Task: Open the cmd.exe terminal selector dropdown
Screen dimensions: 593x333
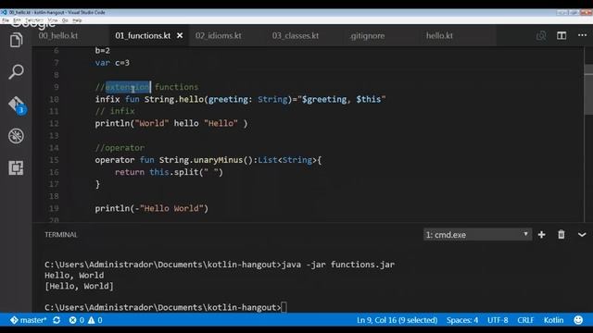Action: coord(478,234)
